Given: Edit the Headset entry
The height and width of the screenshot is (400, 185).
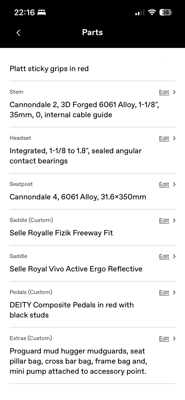Looking at the screenshot, I should point(164,138).
